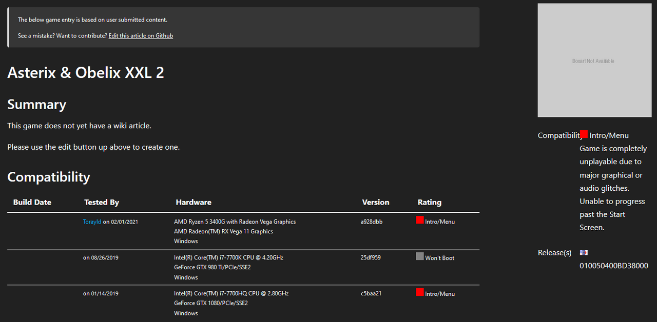Viewport: 657px width, 322px height.
Task: Click the sidebar Intro/Menu compatibility label
Action: (x=609, y=135)
